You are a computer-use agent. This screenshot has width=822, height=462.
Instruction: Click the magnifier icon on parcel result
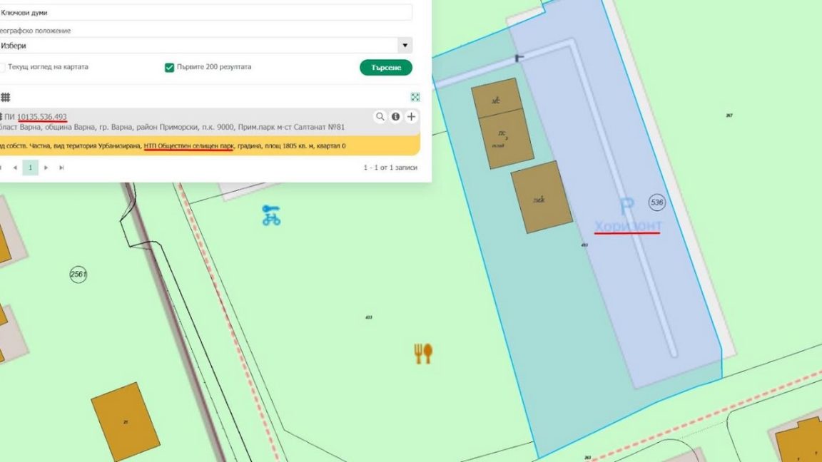pyautogui.click(x=380, y=117)
